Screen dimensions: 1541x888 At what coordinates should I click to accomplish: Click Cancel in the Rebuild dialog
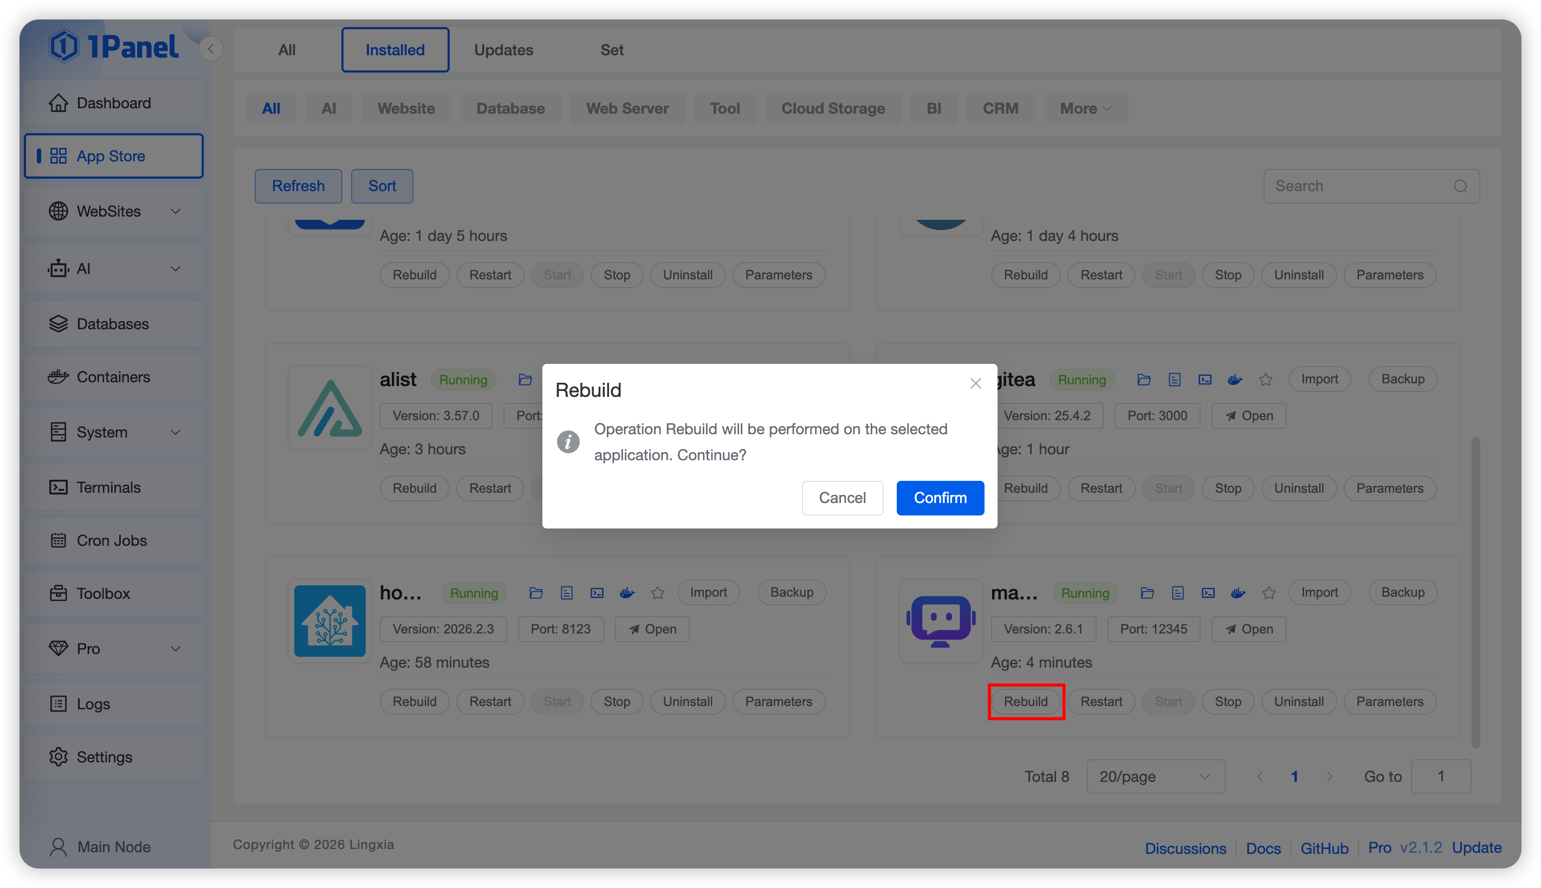[841, 498]
